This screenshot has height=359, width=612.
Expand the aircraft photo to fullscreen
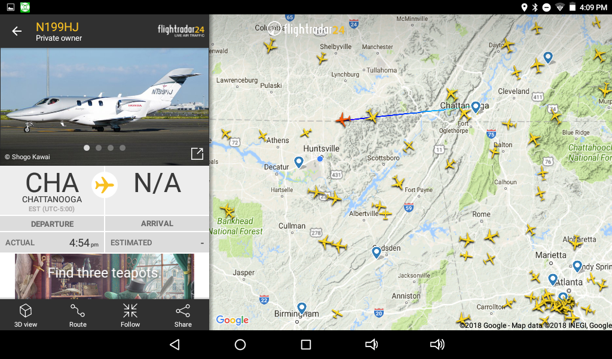tap(197, 154)
